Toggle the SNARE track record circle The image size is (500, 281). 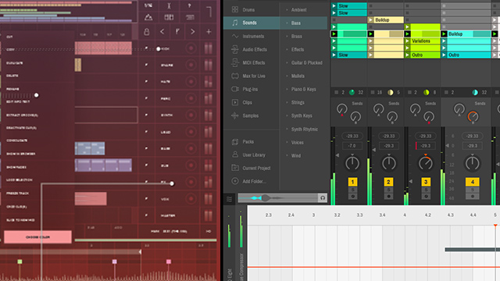click(x=191, y=65)
